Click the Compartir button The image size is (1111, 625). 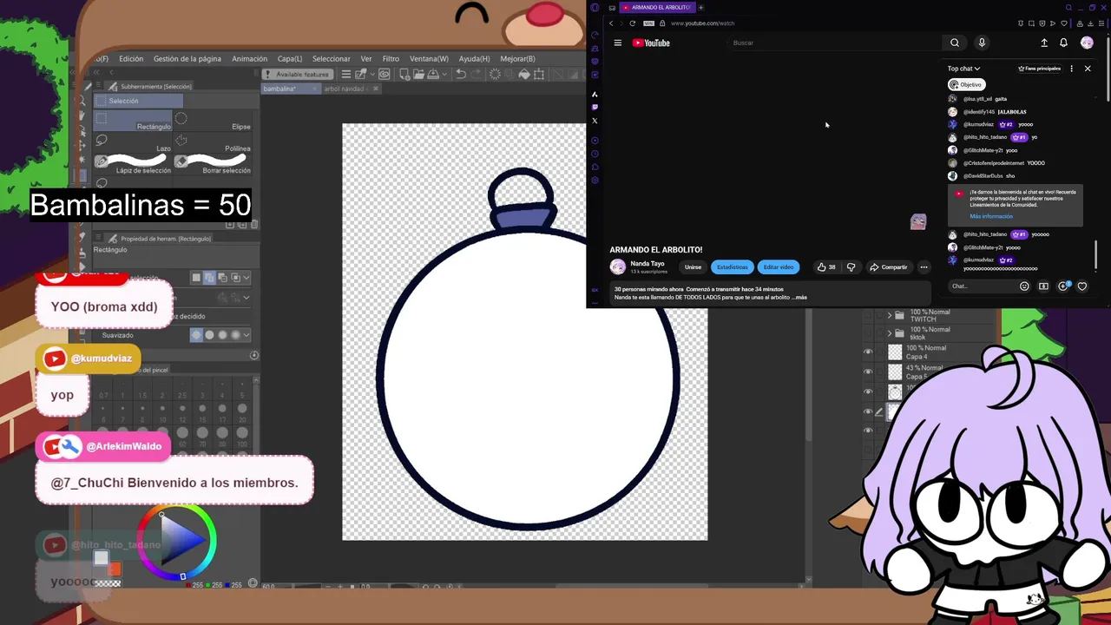(889, 267)
